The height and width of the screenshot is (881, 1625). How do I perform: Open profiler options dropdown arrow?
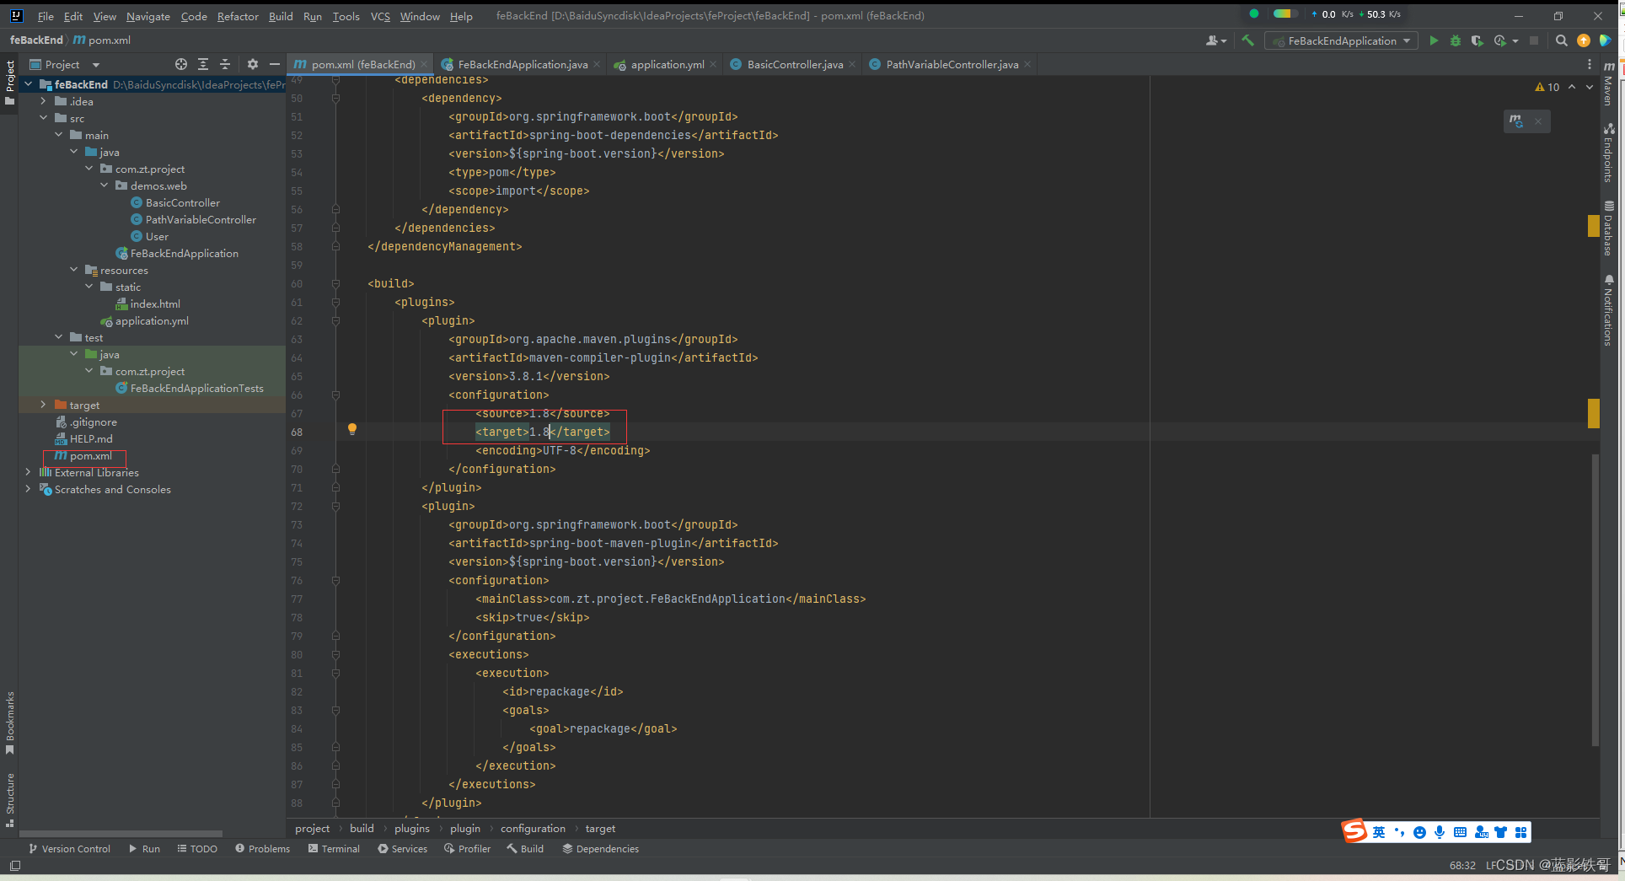tap(1515, 40)
